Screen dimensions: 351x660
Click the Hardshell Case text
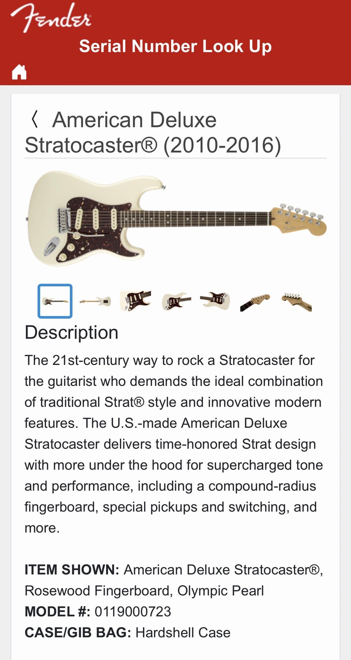[x=183, y=633]
